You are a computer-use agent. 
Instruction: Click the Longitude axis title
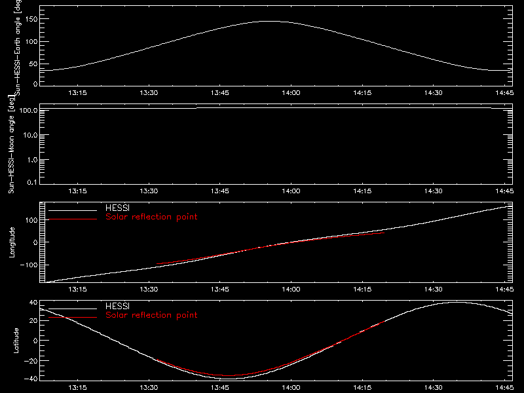12,242
